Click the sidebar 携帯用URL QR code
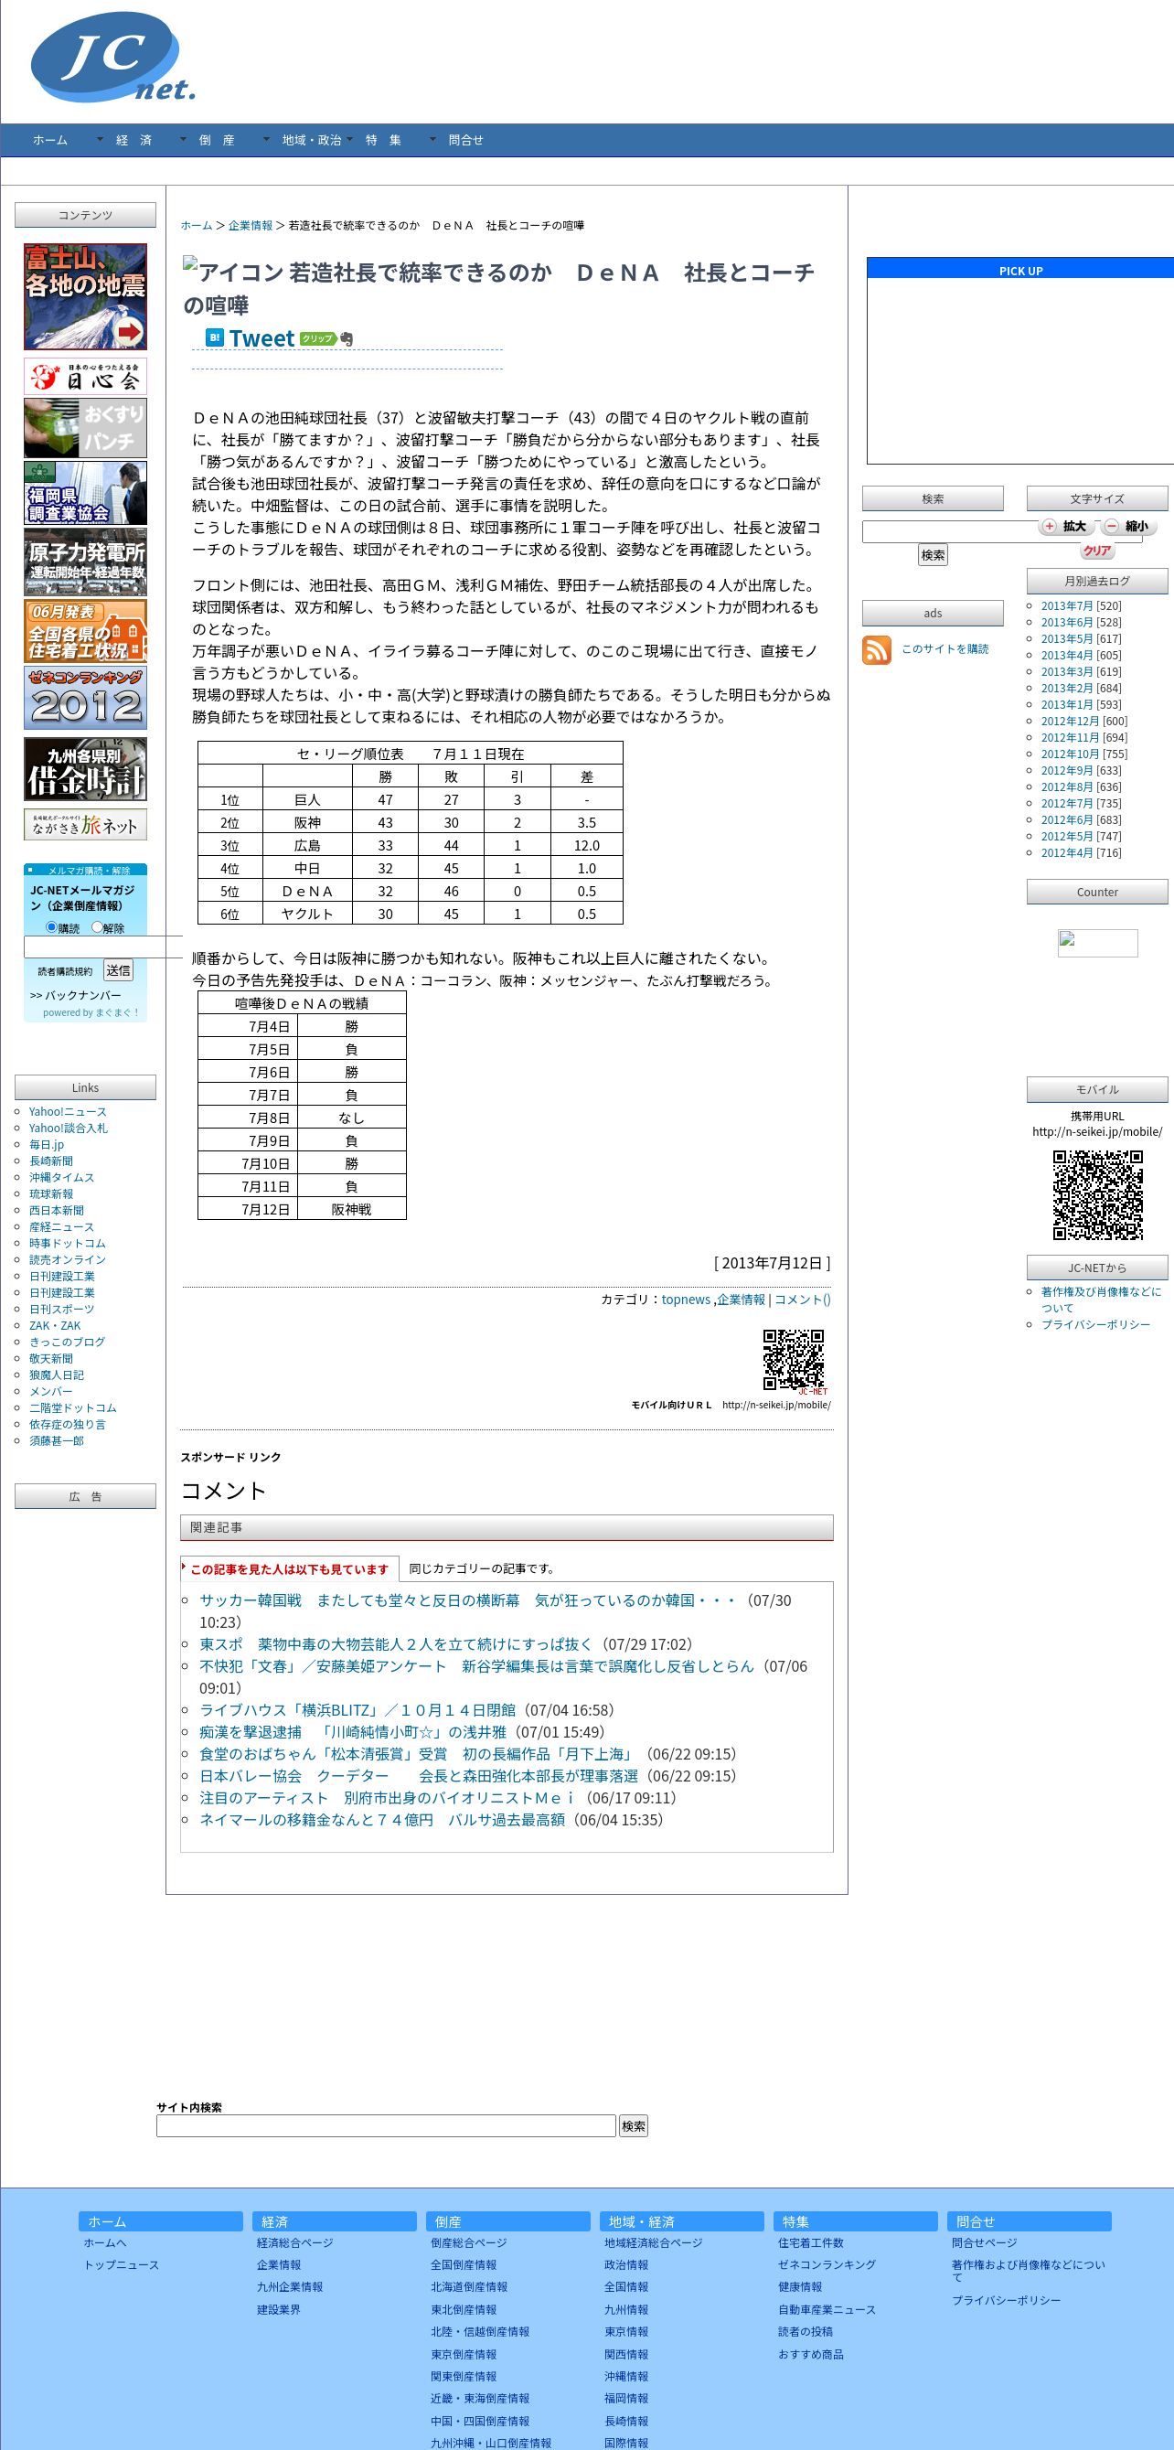The height and width of the screenshot is (2450, 1174). 1097,1194
